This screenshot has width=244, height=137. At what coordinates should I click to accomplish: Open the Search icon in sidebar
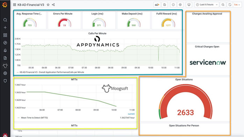click(x=5, y=20)
